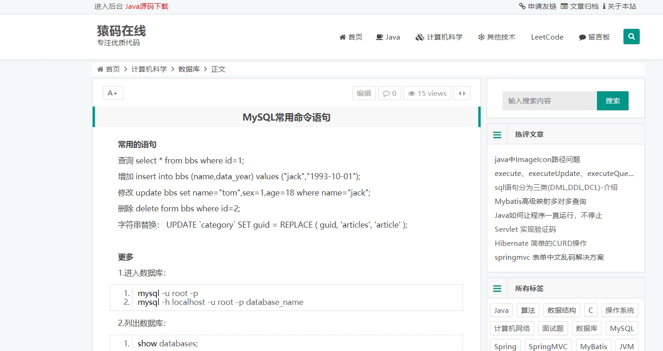Viewport: 663px width, 351px height.
Task: Open article Java如何让程序一直运行，不停止
Action: 549,216
